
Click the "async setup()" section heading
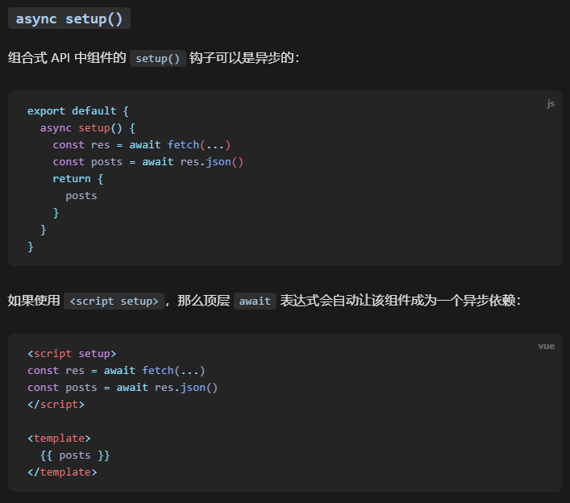coord(69,19)
